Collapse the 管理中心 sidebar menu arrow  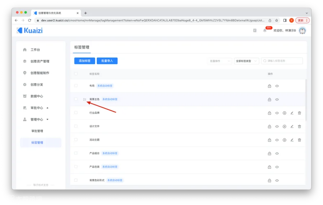[x=48, y=119]
